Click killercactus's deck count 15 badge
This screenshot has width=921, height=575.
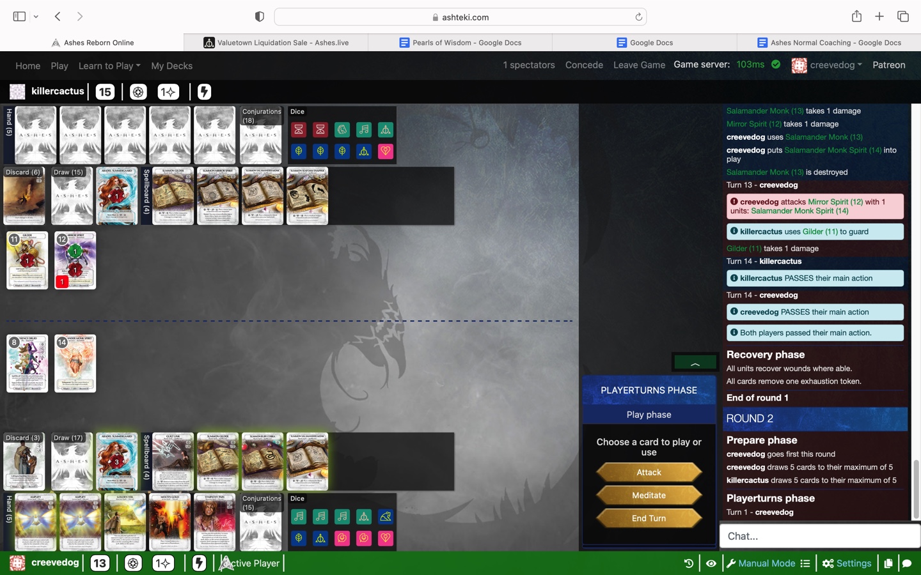coord(105,91)
